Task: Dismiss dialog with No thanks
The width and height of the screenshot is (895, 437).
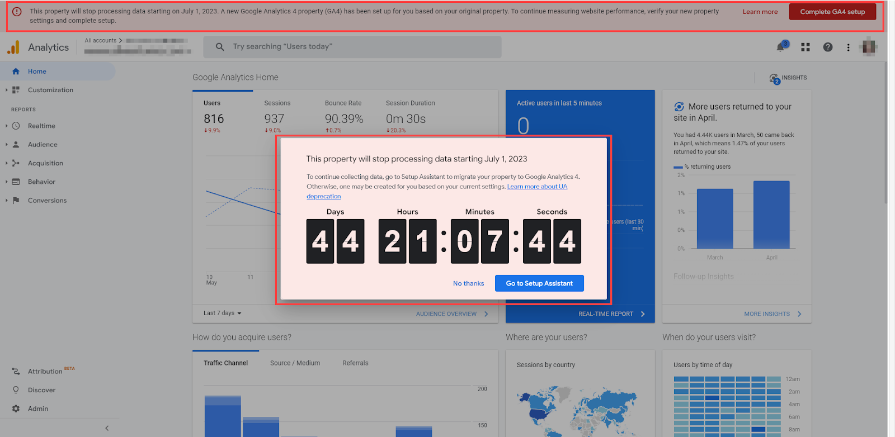Action: pyautogui.click(x=468, y=283)
